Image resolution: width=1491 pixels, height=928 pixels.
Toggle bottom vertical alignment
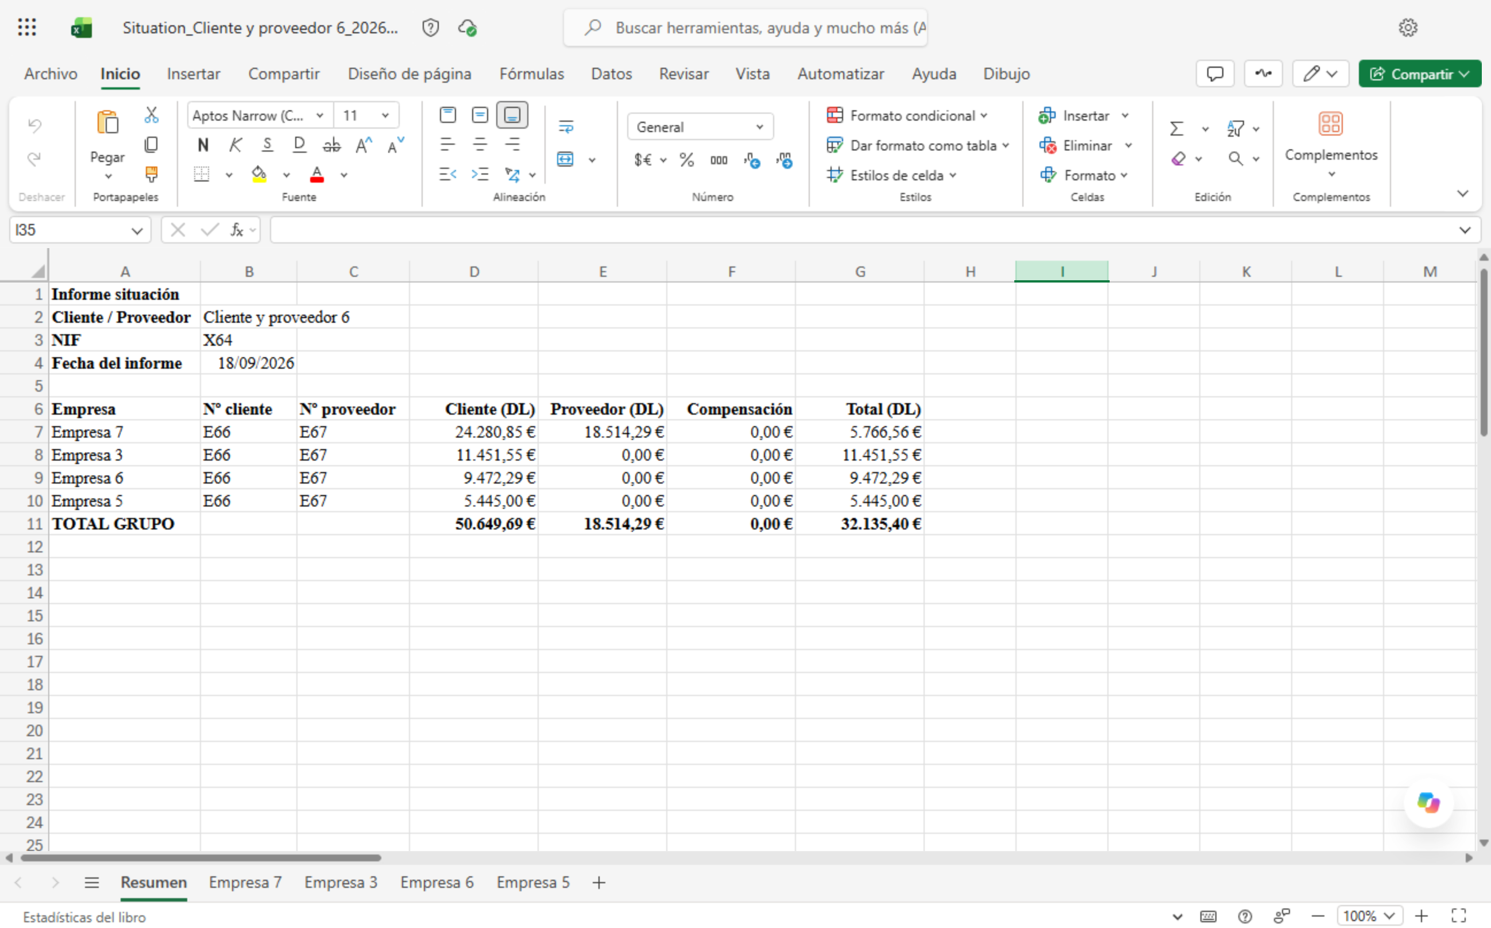point(512,115)
